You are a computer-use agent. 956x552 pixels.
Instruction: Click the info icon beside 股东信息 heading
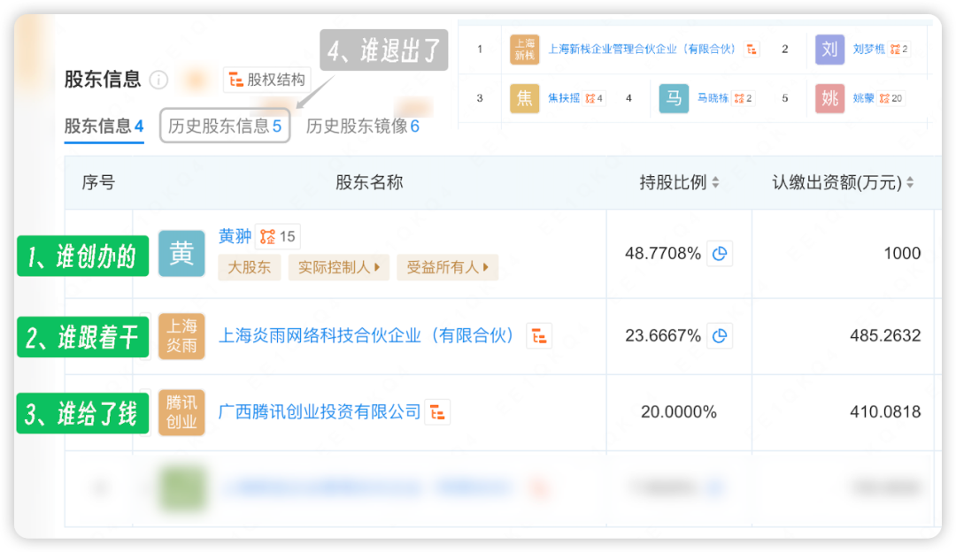click(x=158, y=80)
